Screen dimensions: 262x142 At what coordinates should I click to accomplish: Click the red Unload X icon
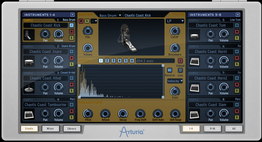[180, 61]
